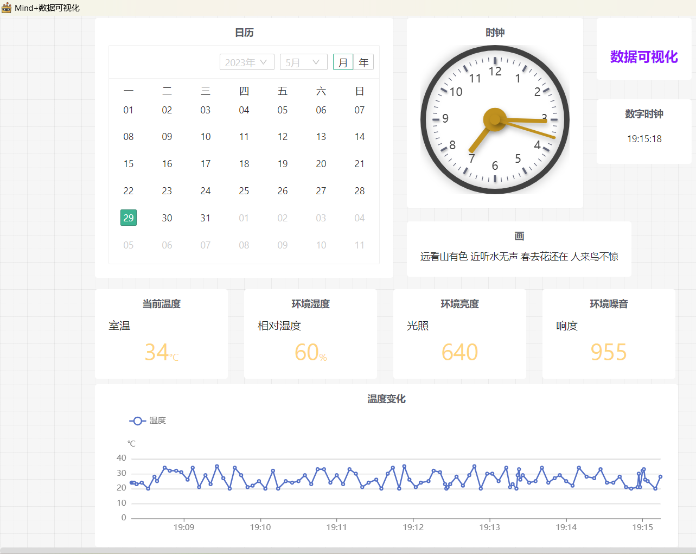
Task: Click the 环境亮度 card title
Action: 459,304
